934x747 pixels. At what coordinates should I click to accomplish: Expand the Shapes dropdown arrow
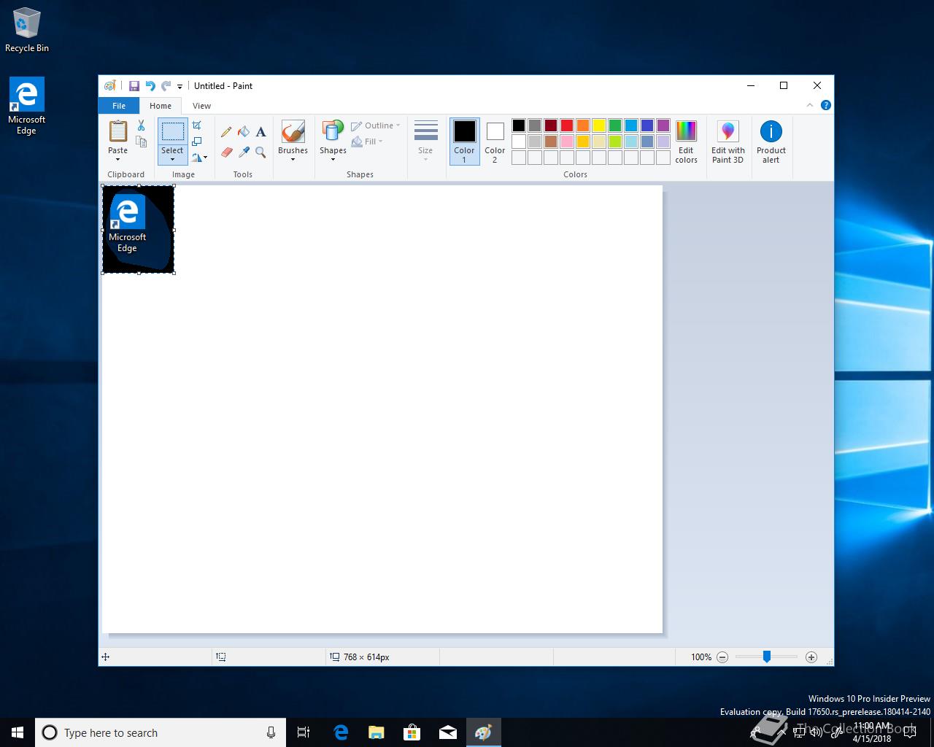click(x=333, y=160)
